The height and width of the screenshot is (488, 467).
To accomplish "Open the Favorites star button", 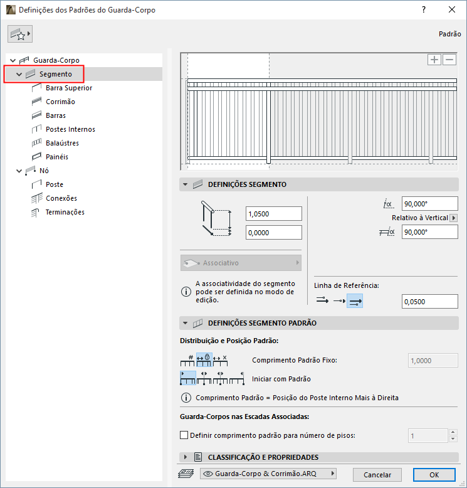I will [20, 34].
